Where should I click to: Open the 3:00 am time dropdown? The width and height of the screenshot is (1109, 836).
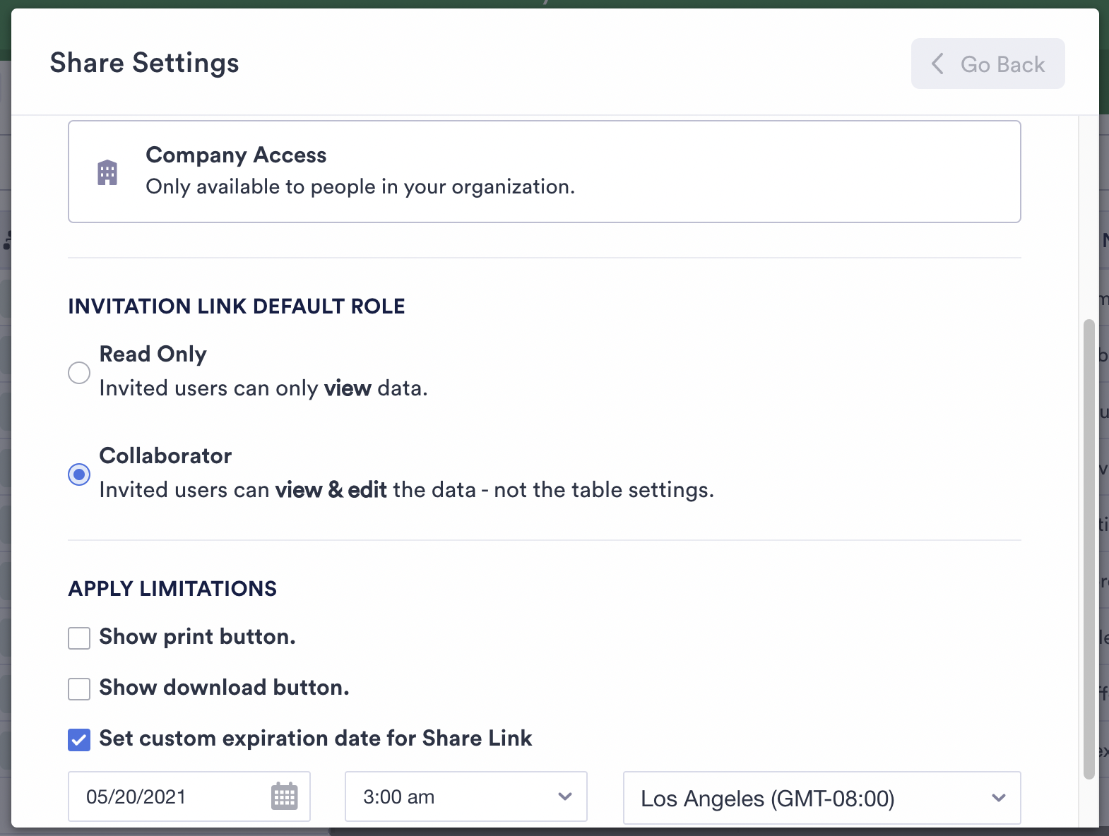(x=466, y=796)
